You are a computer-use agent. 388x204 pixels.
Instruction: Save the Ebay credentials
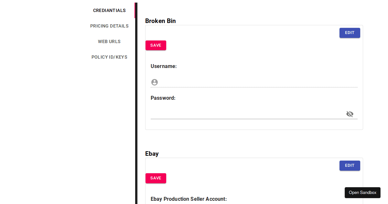tap(156, 178)
